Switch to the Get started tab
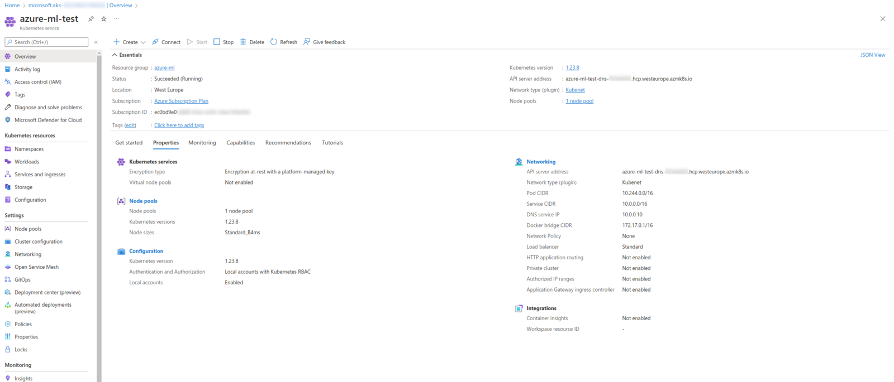894x382 pixels. (x=129, y=143)
